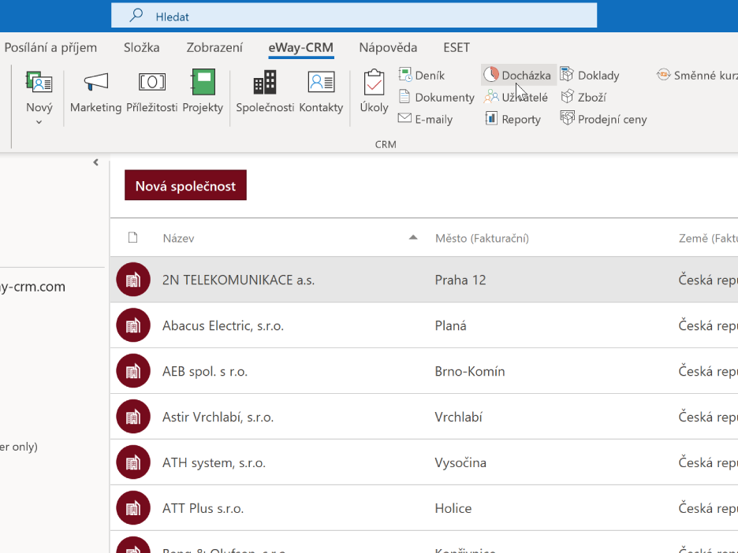Select Abacus Electric, s.r.o. row
This screenshot has width=738, height=553.
click(x=424, y=325)
